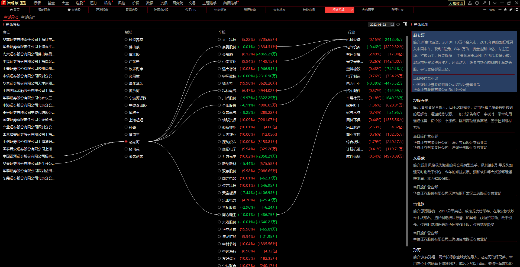Click the 汽车配件 industry row
This screenshot has height=267, width=520.
click(x=375, y=91)
